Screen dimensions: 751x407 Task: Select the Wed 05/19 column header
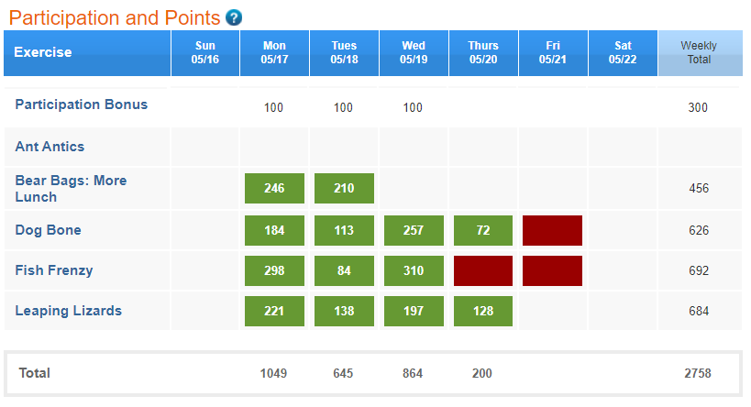point(414,53)
